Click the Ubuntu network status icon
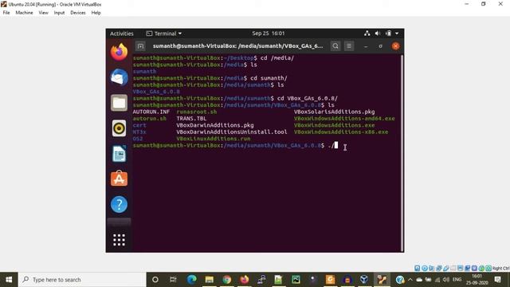The height and width of the screenshot is (287, 510). (x=367, y=33)
